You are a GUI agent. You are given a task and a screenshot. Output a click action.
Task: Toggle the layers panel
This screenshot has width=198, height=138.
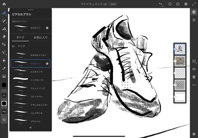194,12
